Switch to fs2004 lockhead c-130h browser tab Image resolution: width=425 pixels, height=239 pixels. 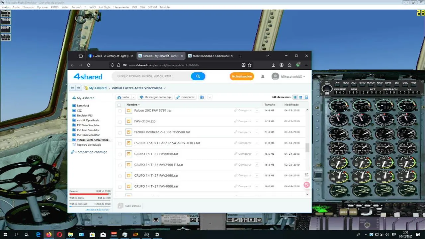click(211, 56)
